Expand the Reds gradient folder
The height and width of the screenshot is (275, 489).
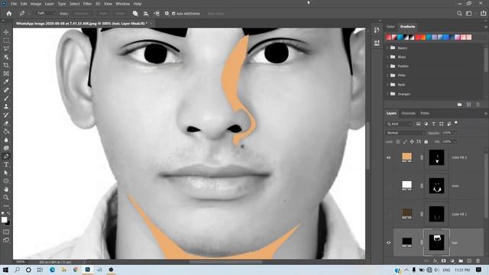click(x=387, y=85)
